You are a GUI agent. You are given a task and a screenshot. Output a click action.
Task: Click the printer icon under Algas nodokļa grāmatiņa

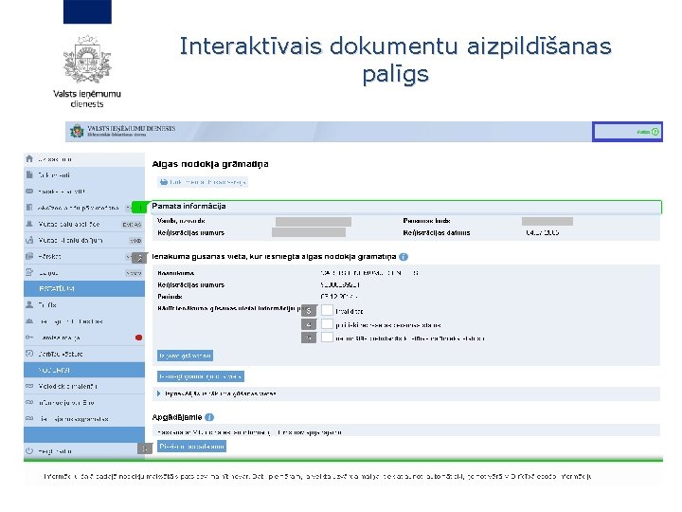pos(164,182)
